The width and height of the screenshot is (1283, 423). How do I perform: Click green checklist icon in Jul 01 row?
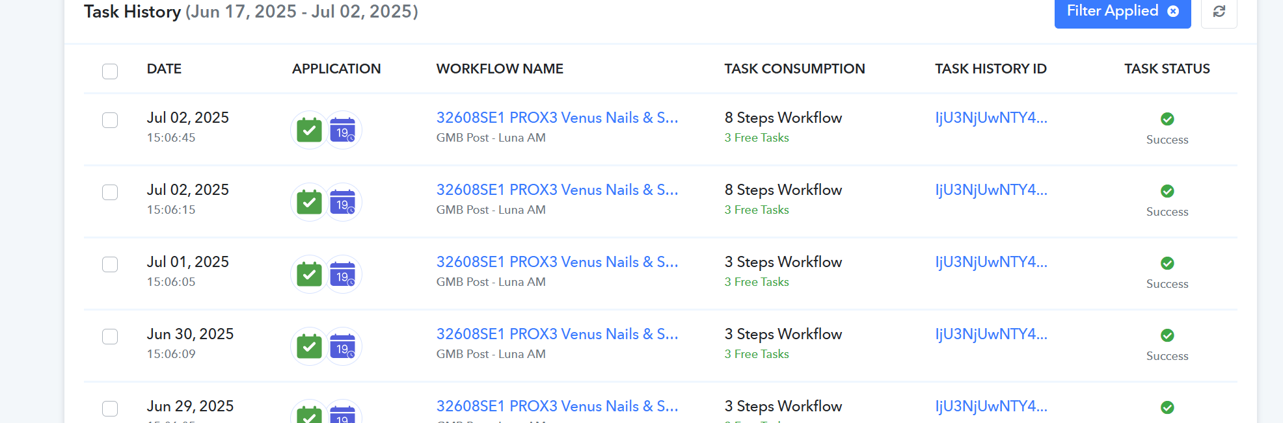click(309, 275)
